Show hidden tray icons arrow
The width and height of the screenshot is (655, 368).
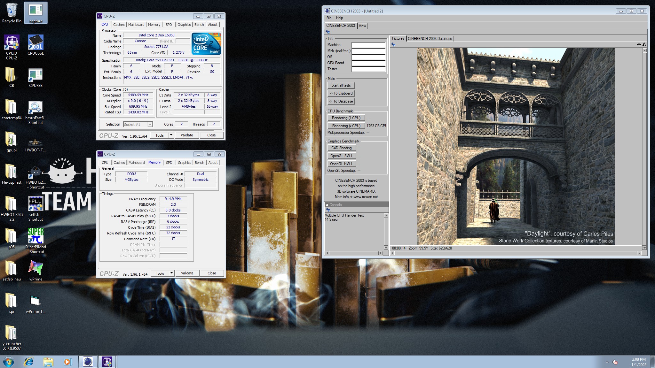click(x=607, y=362)
